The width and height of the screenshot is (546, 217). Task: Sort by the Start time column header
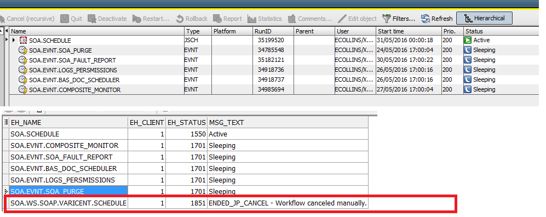tap(409, 31)
